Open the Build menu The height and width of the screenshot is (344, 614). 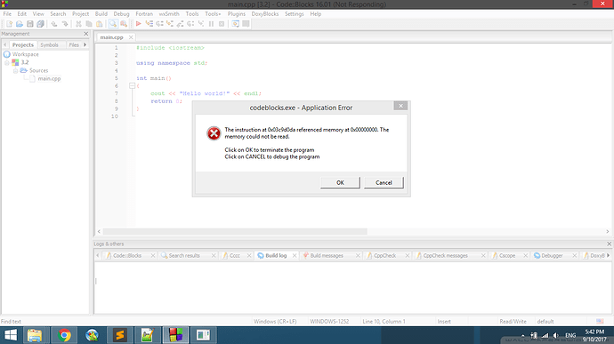(x=101, y=13)
